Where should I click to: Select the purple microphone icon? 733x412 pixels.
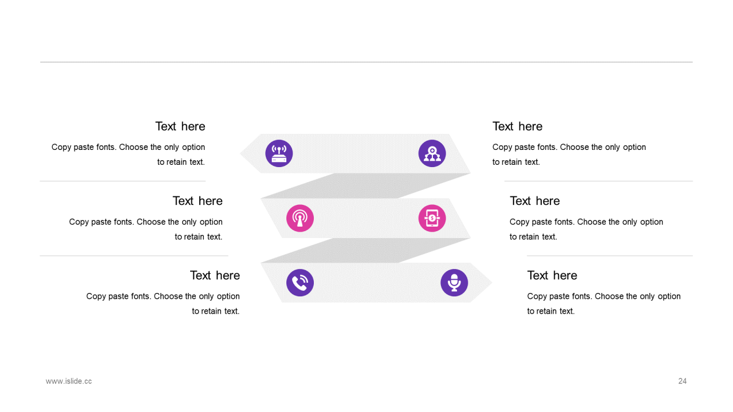pyautogui.click(x=454, y=283)
